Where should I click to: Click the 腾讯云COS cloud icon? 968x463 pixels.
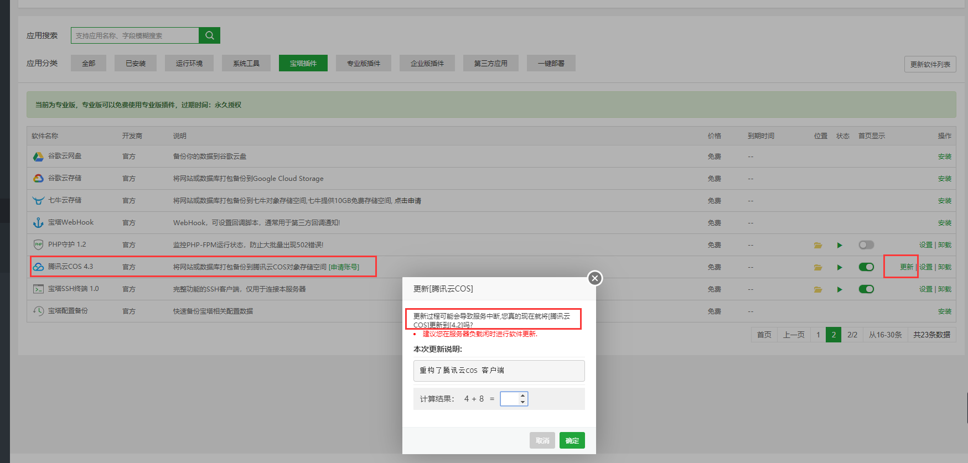(38, 267)
